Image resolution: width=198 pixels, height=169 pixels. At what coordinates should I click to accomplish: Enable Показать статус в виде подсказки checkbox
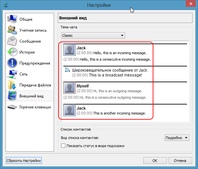(x=63, y=146)
